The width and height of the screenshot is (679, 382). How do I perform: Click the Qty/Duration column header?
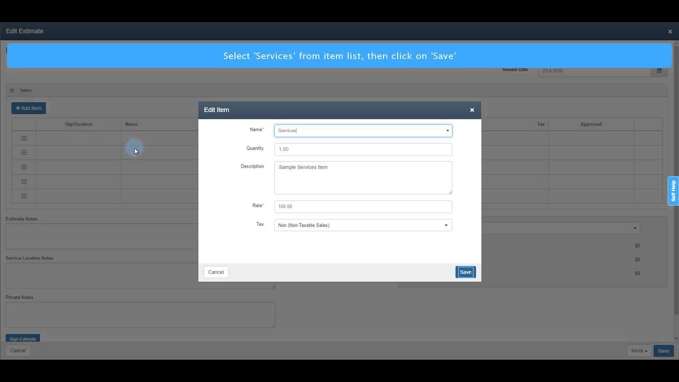(x=79, y=124)
